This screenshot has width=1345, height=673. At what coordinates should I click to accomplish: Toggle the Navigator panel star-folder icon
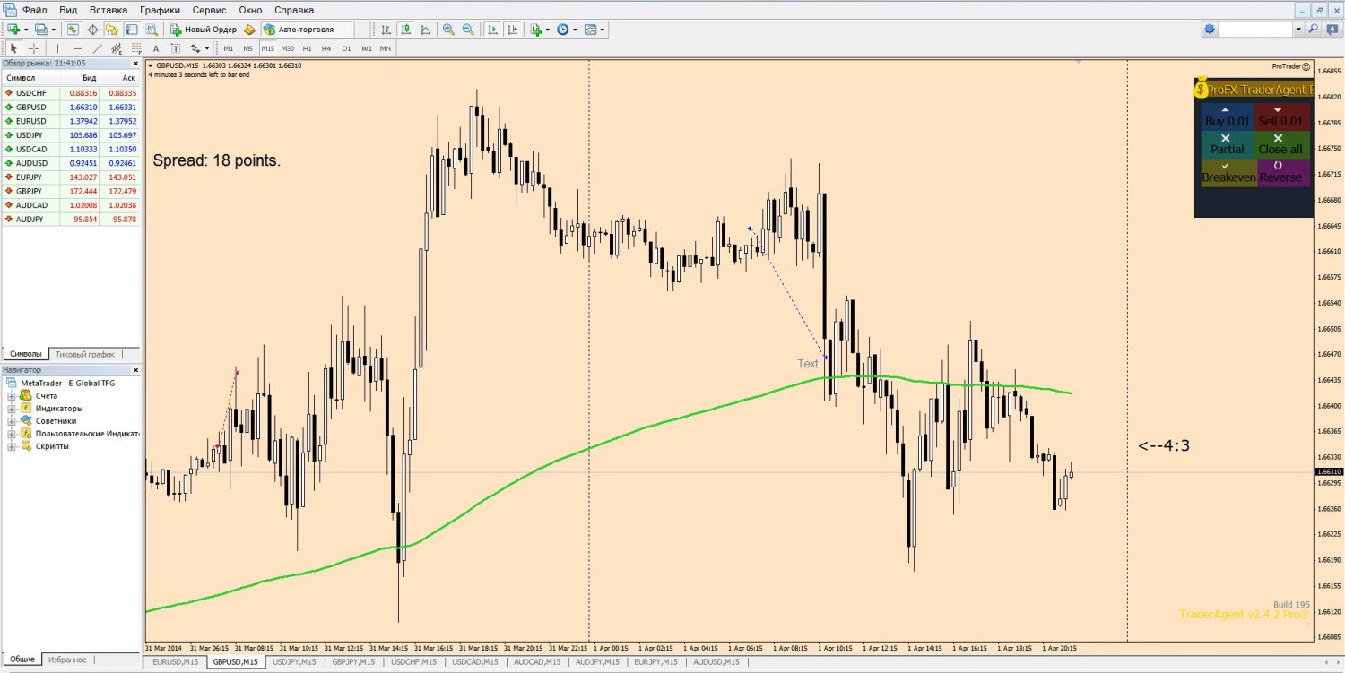112,30
